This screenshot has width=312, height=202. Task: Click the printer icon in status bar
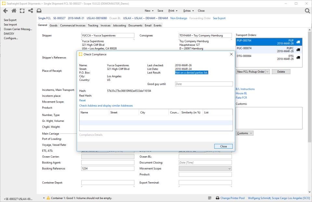218,198
